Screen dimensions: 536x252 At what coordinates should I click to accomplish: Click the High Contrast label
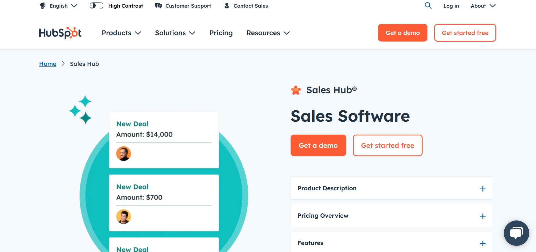(126, 6)
